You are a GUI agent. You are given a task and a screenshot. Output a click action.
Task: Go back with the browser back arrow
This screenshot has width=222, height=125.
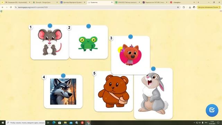[x=2, y=7]
